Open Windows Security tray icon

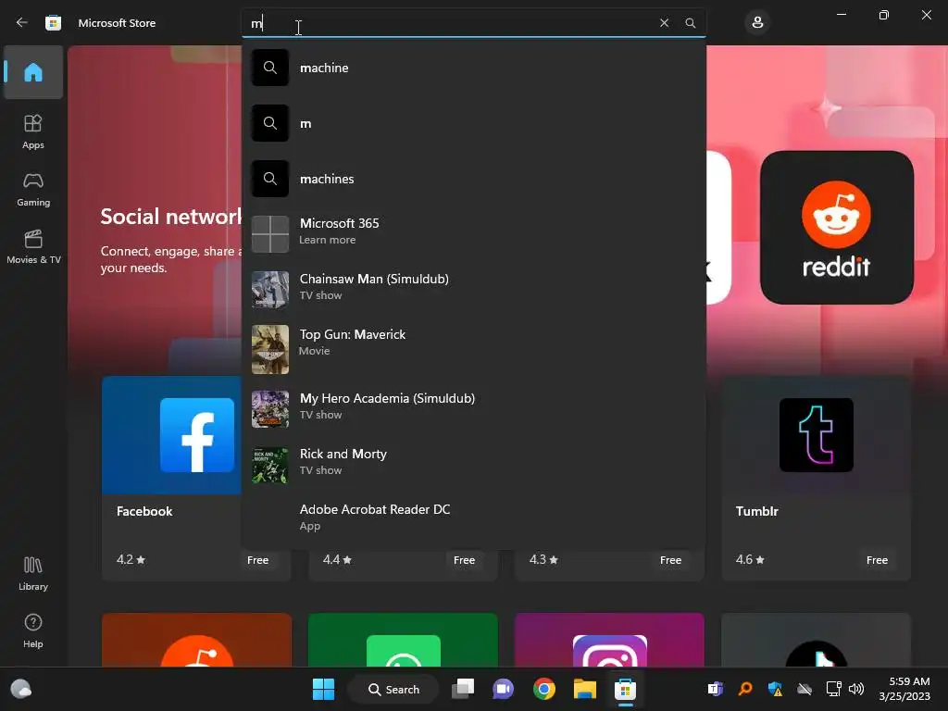775,689
